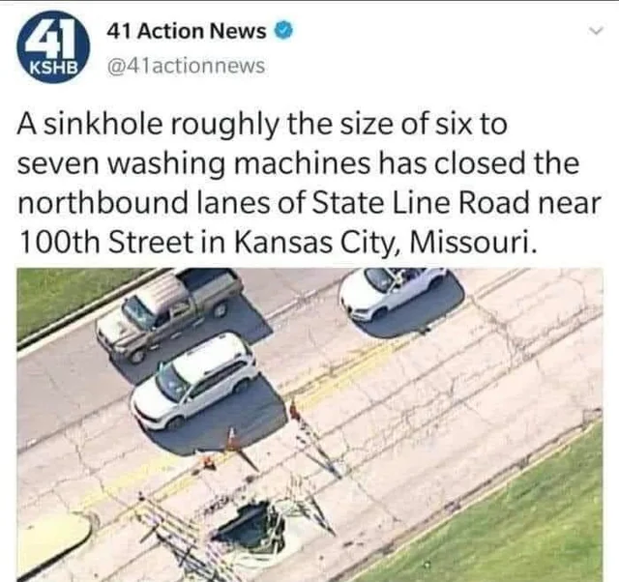Click the words 'State Line Road' in tweet
This screenshot has height=582, width=619.
click(x=422, y=202)
